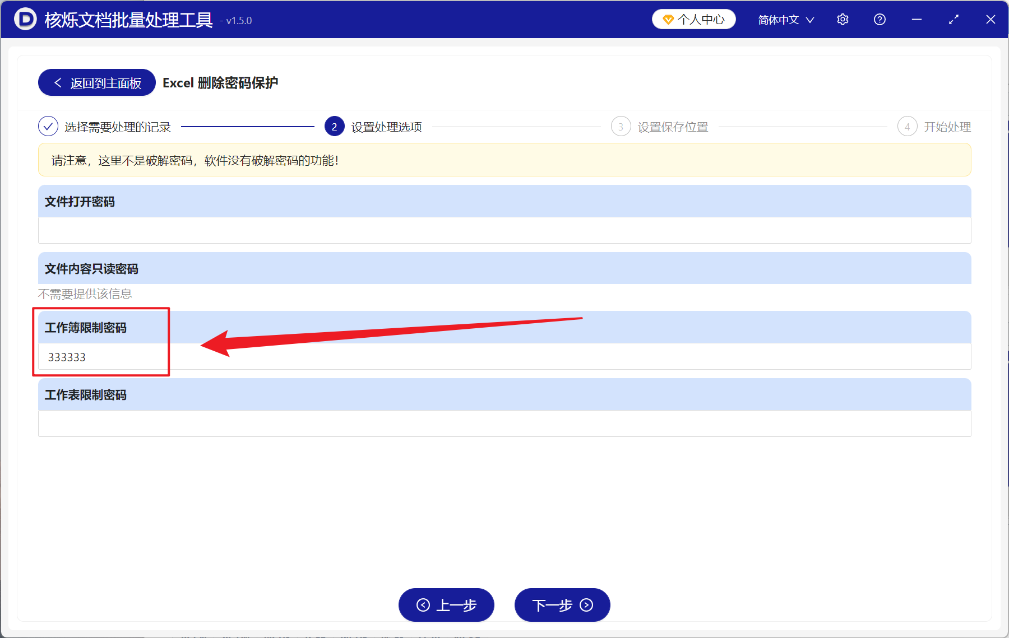Click the crown icon on 个人中心 badge
Screen dimensions: 1009x638
tap(667, 18)
